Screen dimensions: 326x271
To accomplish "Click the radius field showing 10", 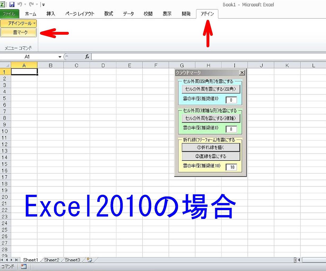I will pos(231,167).
